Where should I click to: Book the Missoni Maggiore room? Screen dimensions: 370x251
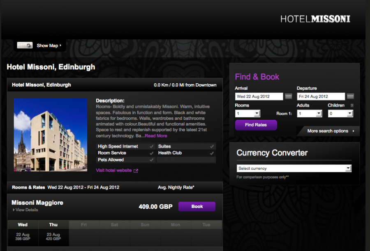(197, 206)
